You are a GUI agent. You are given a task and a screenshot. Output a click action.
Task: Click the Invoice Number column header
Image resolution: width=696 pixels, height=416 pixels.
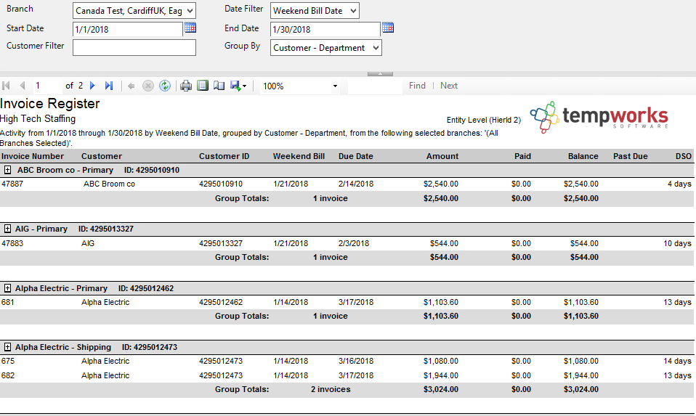point(33,156)
